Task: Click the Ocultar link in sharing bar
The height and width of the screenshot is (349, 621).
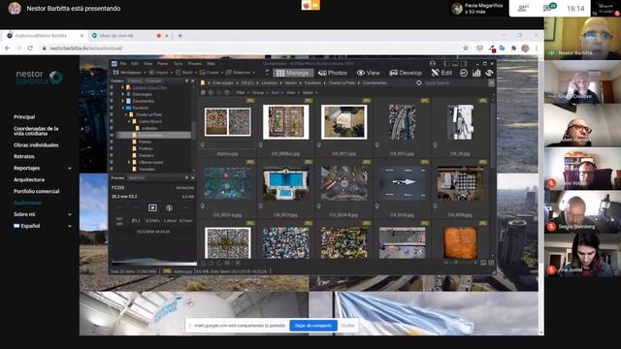Action: pyautogui.click(x=347, y=326)
